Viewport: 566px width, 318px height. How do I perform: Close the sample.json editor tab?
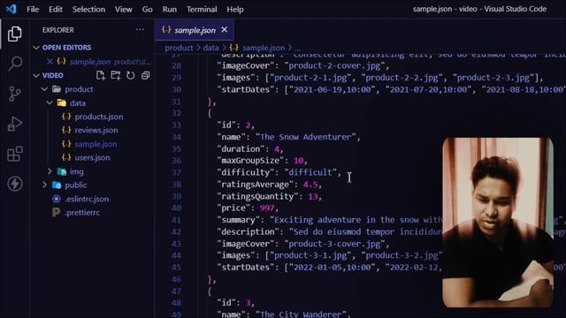tap(225, 29)
